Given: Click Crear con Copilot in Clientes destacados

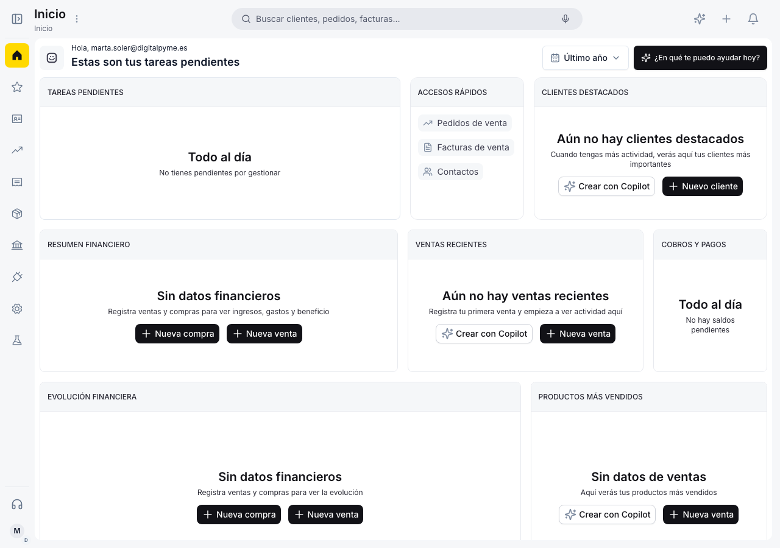Looking at the screenshot, I should pos(606,186).
